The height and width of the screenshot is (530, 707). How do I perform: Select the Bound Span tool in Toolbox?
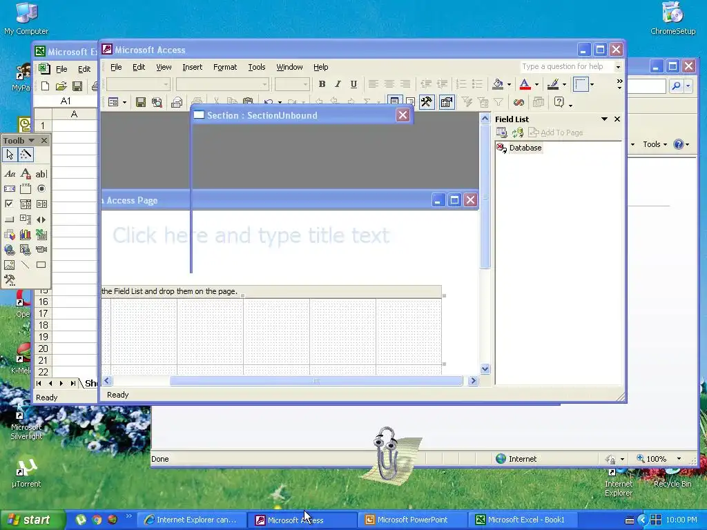(x=26, y=173)
